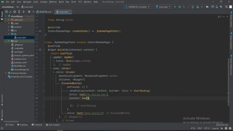Expand External Libraries node
Image resolution: width=233 pixels, height=131 pixels.
pos(6,73)
